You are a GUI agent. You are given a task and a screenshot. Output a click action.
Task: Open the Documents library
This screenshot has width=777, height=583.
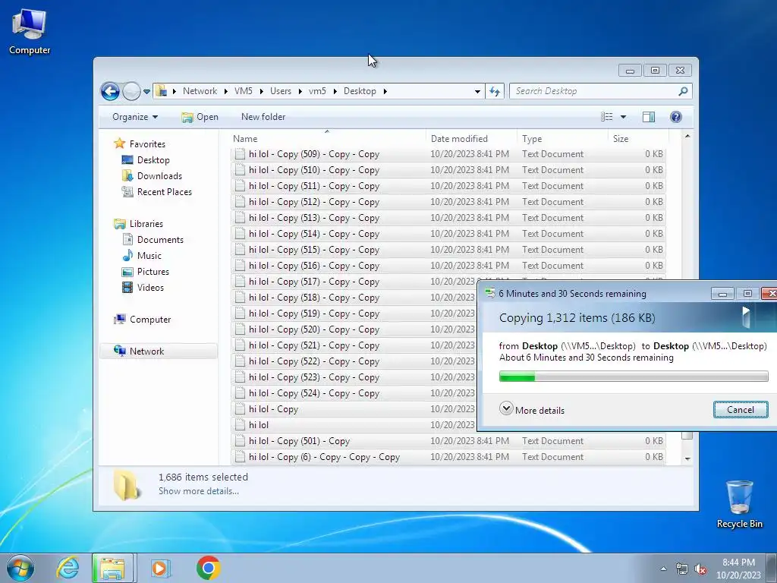160,239
